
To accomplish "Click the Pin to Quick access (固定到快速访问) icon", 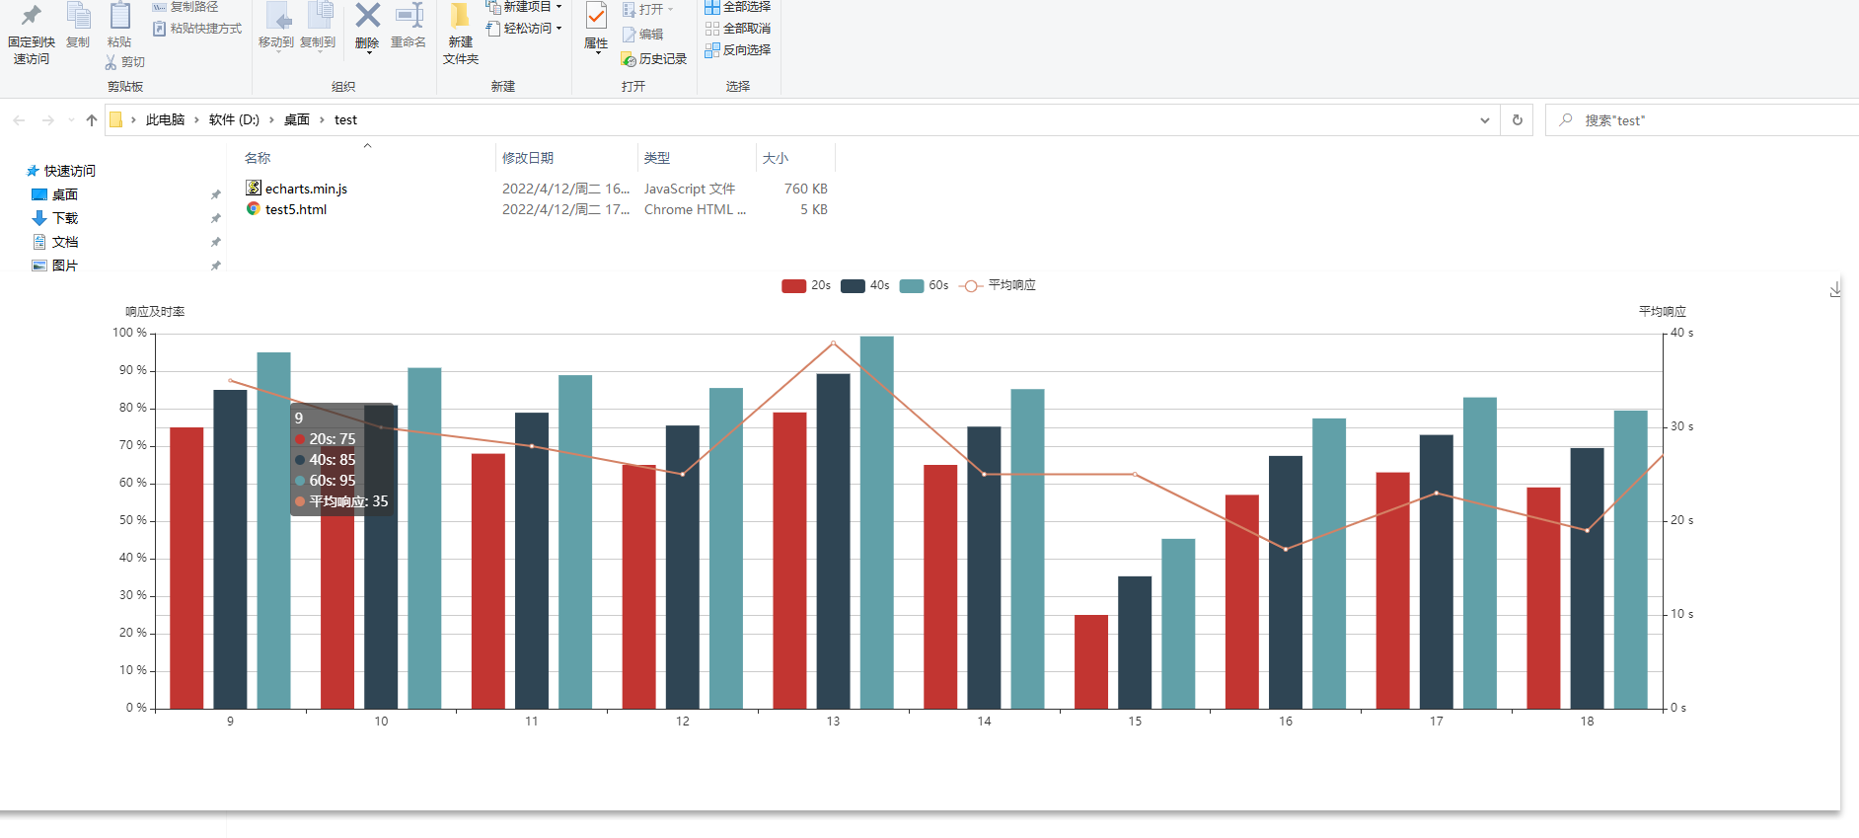I will [x=32, y=15].
